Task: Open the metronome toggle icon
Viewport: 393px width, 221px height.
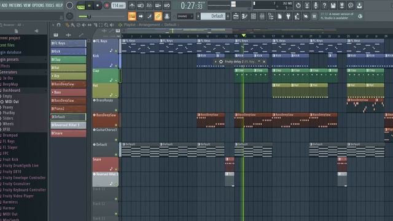Action: coord(132,6)
